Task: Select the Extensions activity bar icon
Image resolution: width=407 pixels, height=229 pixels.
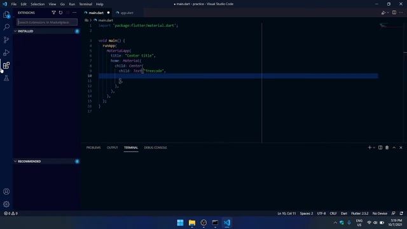Action: point(6,65)
